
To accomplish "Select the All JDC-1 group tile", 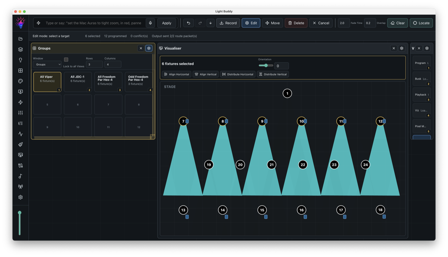I will (78, 82).
